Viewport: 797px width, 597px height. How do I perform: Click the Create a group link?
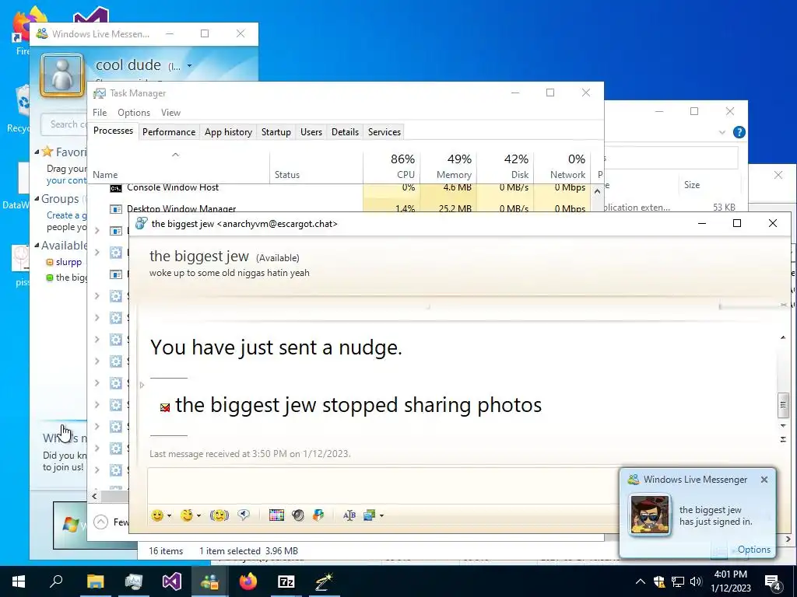[67, 215]
